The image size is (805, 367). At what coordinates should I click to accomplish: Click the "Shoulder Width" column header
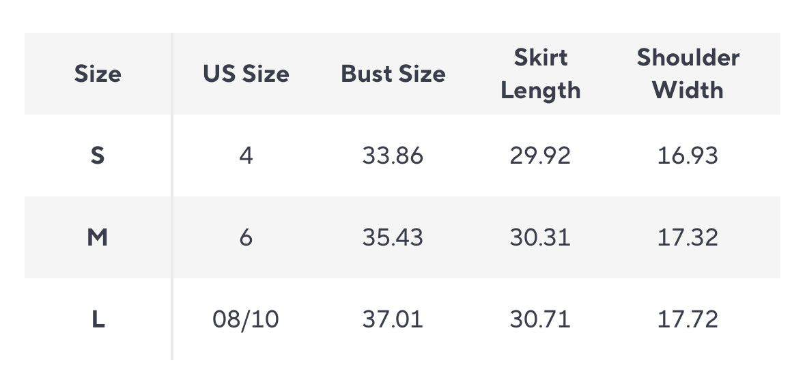pos(688,74)
